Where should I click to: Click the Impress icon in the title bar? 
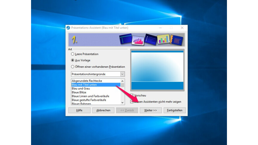(x=68, y=28)
